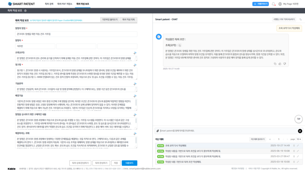305x172 pixels.
Task: Click the blue 다운로드 button
Action: click(129, 163)
